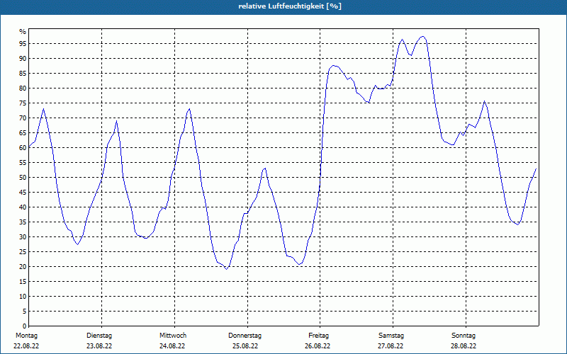567x354 pixels.
Task: Click the date 24.08.22
Action: [172, 346]
